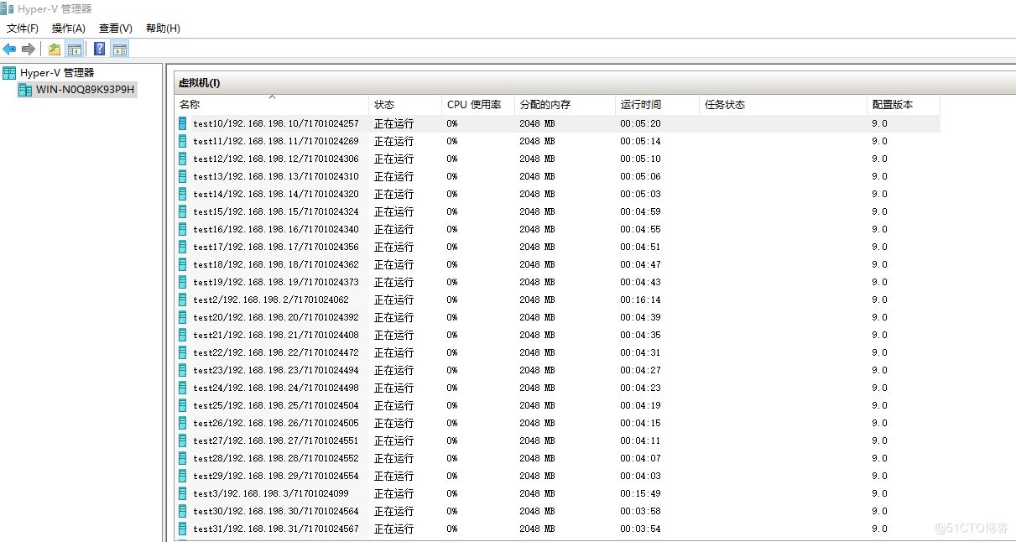Viewport: 1016px width, 542px height.
Task: Toggle the action pane toolbar icon
Action: click(120, 49)
